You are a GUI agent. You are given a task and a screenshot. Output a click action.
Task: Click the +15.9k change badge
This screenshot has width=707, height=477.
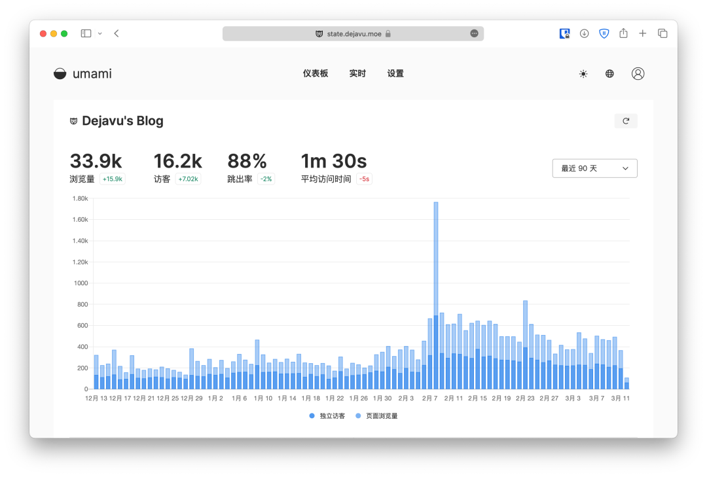point(113,179)
